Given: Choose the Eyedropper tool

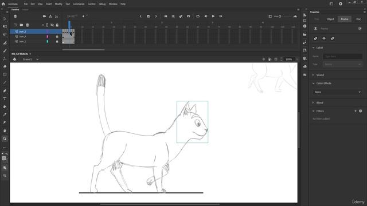Looking at the screenshot, I should coord(5,114).
